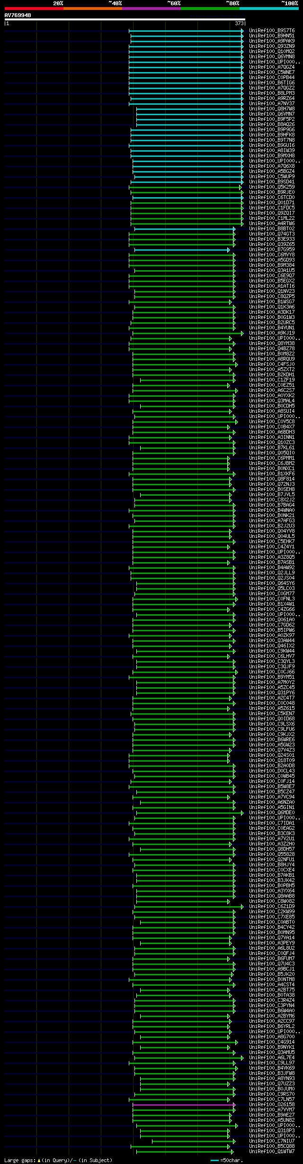Open hit UniRef100_B9SD41

pyautogui.click(x=272, y=182)
